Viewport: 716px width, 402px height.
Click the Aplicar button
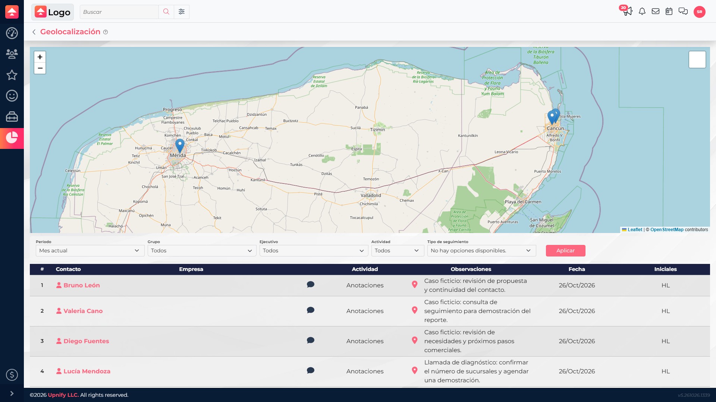click(x=565, y=251)
